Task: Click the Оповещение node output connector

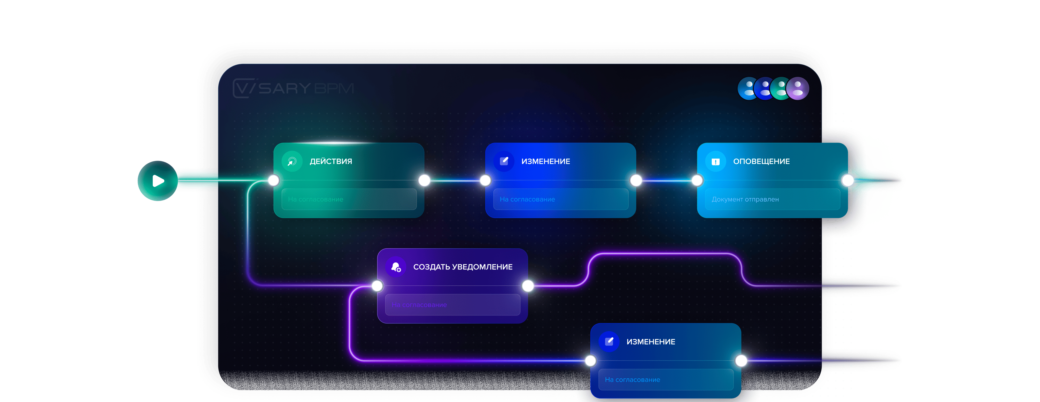Action: point(848,180)
